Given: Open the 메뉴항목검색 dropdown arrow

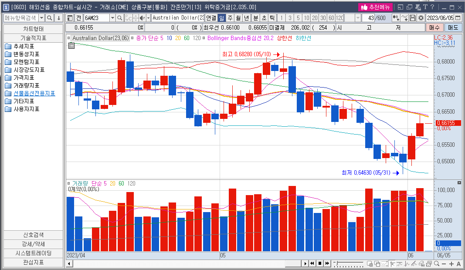Looking at the screenshot, I should pyautogui.click(x=42, y=18).
